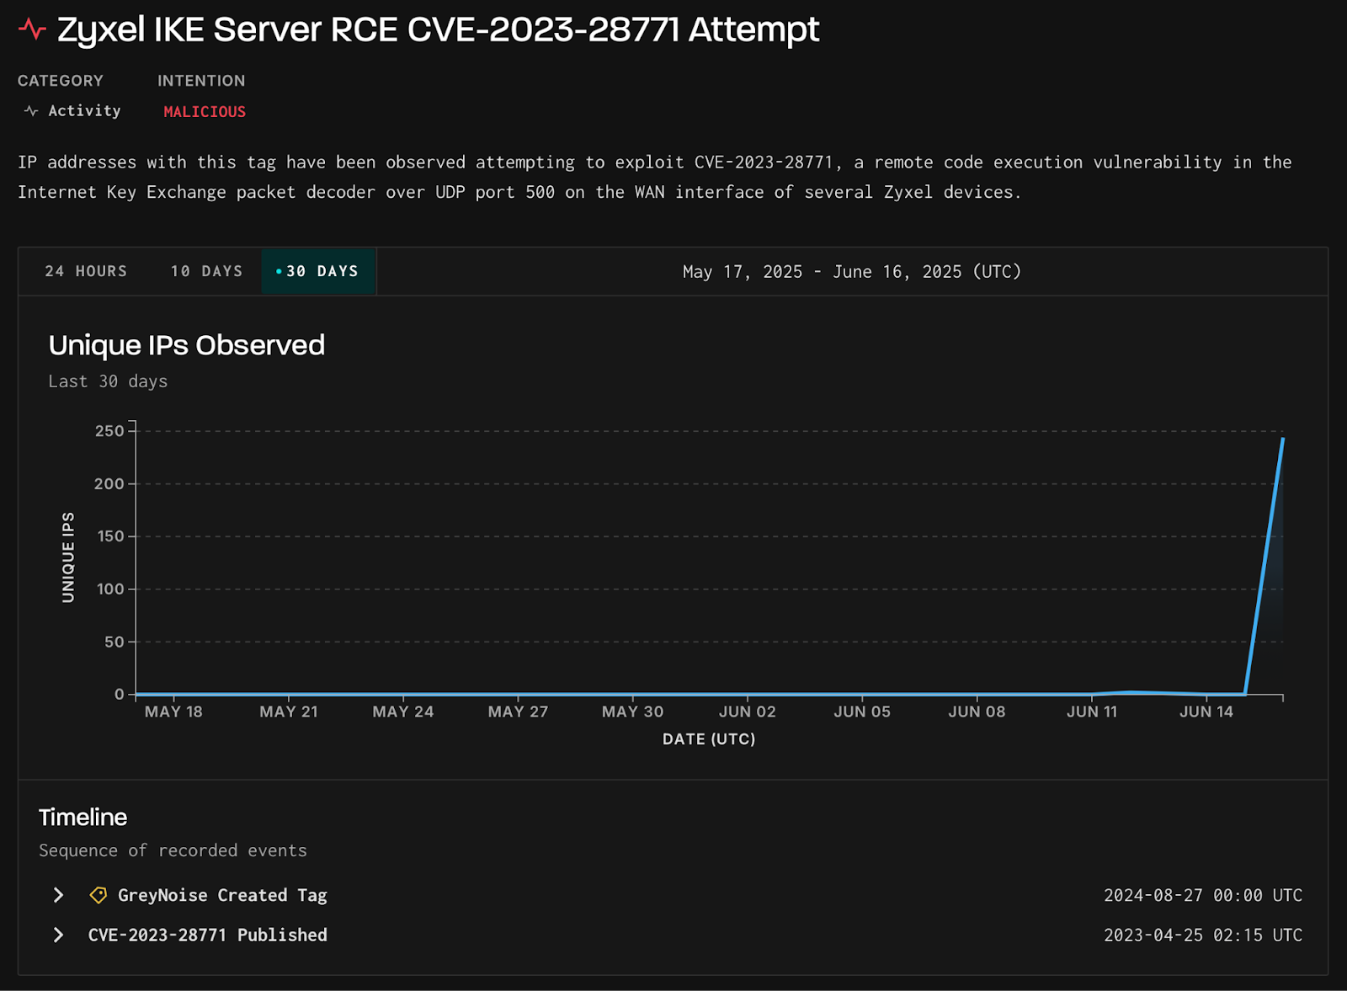The width and height of the screenshot is (1347, 991).
Task: Click the yellow tag icon near GreyNoise Created Tag
Action: tap(98, 895)
